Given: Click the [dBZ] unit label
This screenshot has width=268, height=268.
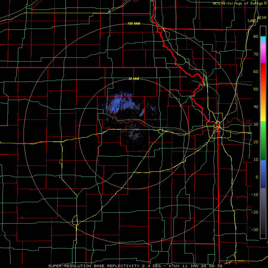Looking at the screenshot, I should (x=253, y=21).
